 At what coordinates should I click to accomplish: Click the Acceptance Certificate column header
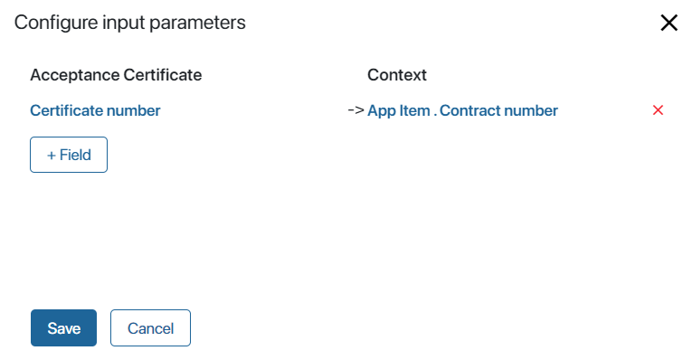[116, 75]
